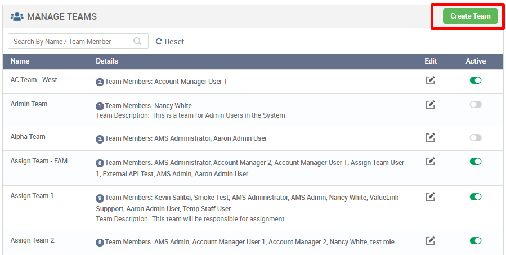Click the member count badge 2 for Alpha Team
506x255 pixels.
pos(100,139)
